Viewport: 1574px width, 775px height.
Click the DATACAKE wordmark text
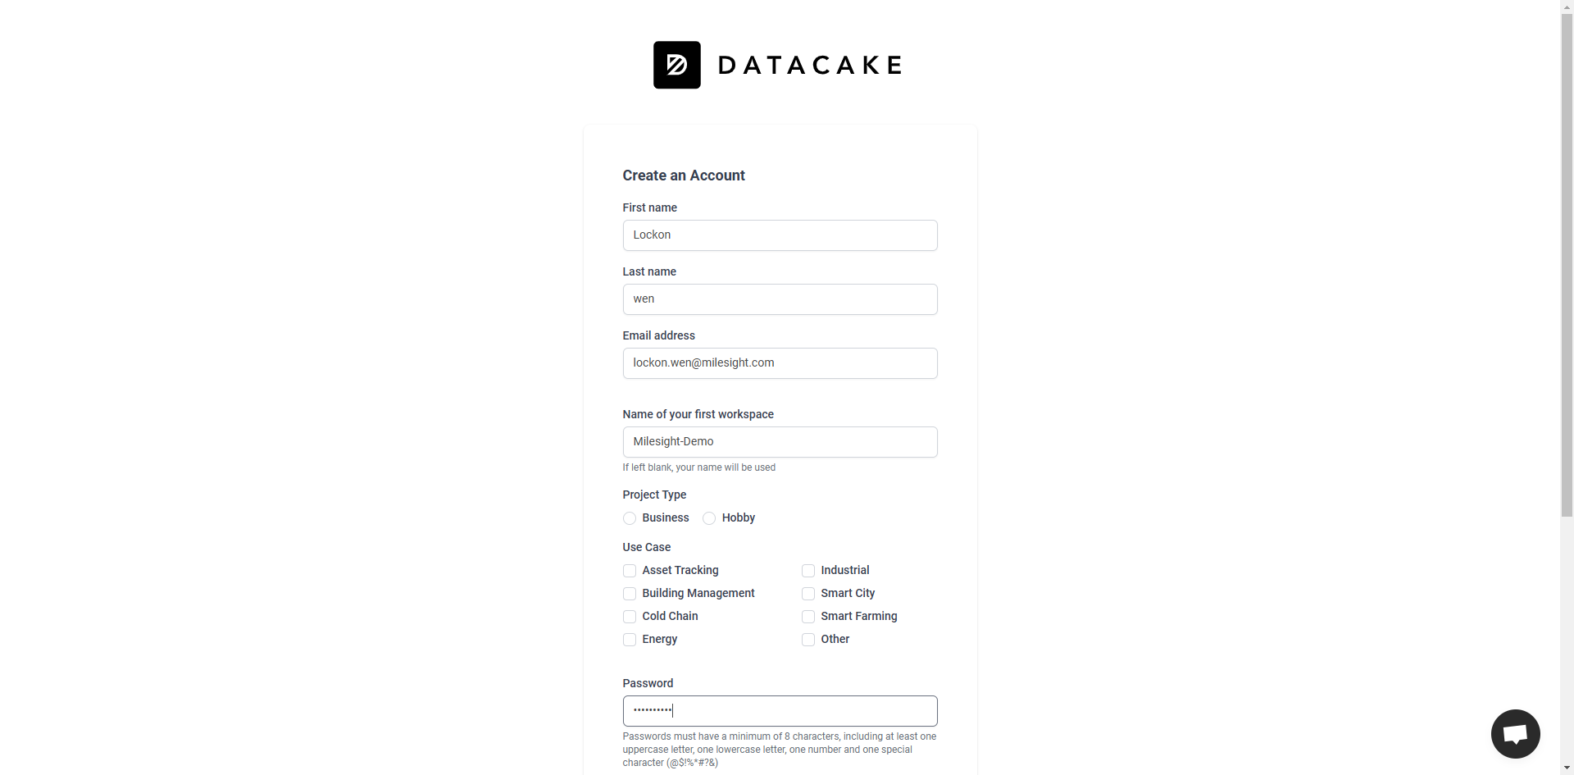click(810, 66)
